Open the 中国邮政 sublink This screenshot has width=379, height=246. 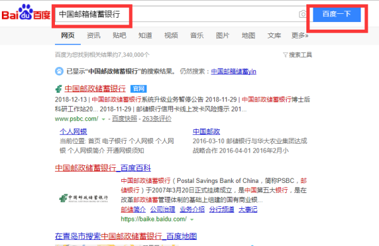coord(207,132)
